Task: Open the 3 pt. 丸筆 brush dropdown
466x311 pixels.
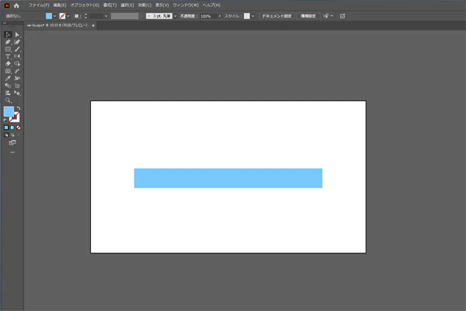Action: pyautogui.click(x=175, y=16)
